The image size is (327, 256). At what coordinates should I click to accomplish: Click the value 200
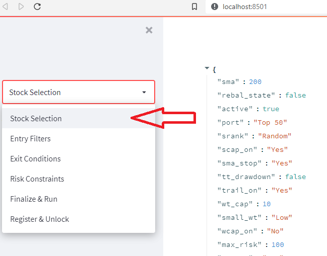click(255, 82)
